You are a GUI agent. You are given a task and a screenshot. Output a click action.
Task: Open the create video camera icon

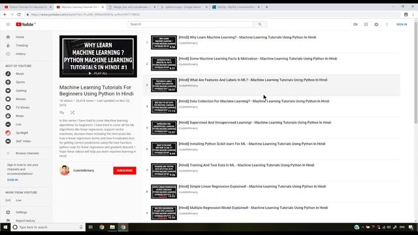coord(355,24)
